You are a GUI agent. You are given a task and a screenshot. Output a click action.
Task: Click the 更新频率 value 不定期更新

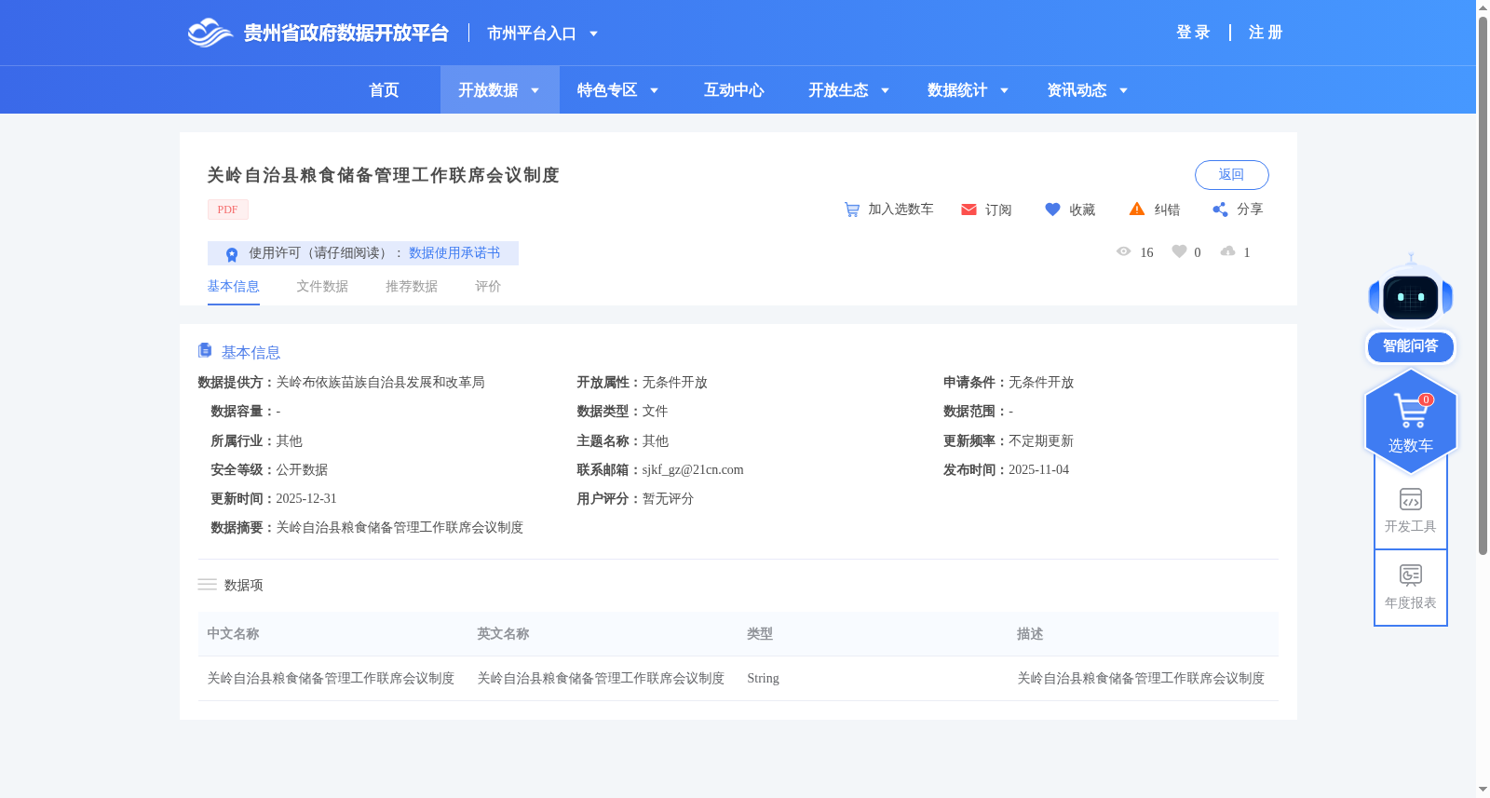click(x=1041, y=441)
